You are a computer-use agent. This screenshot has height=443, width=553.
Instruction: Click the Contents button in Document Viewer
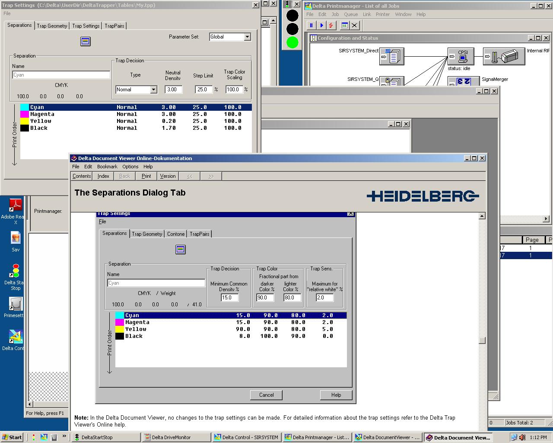tap(82, 176)
